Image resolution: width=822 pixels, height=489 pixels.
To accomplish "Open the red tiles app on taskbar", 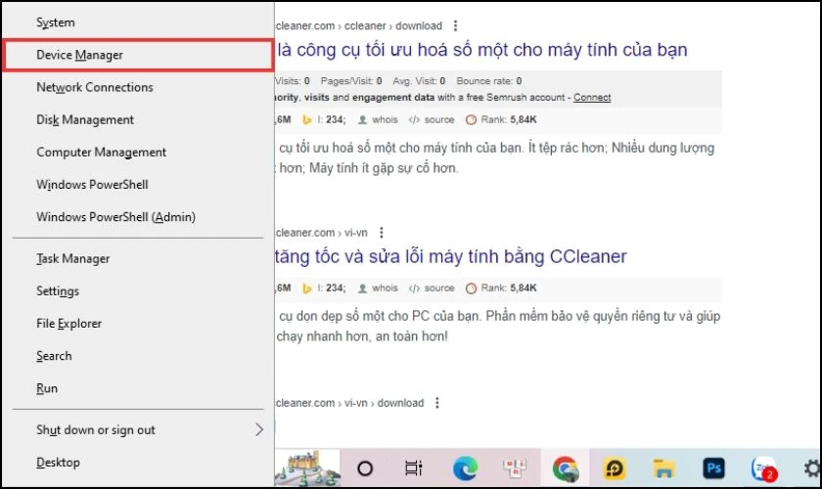I will tap(515, 468).
